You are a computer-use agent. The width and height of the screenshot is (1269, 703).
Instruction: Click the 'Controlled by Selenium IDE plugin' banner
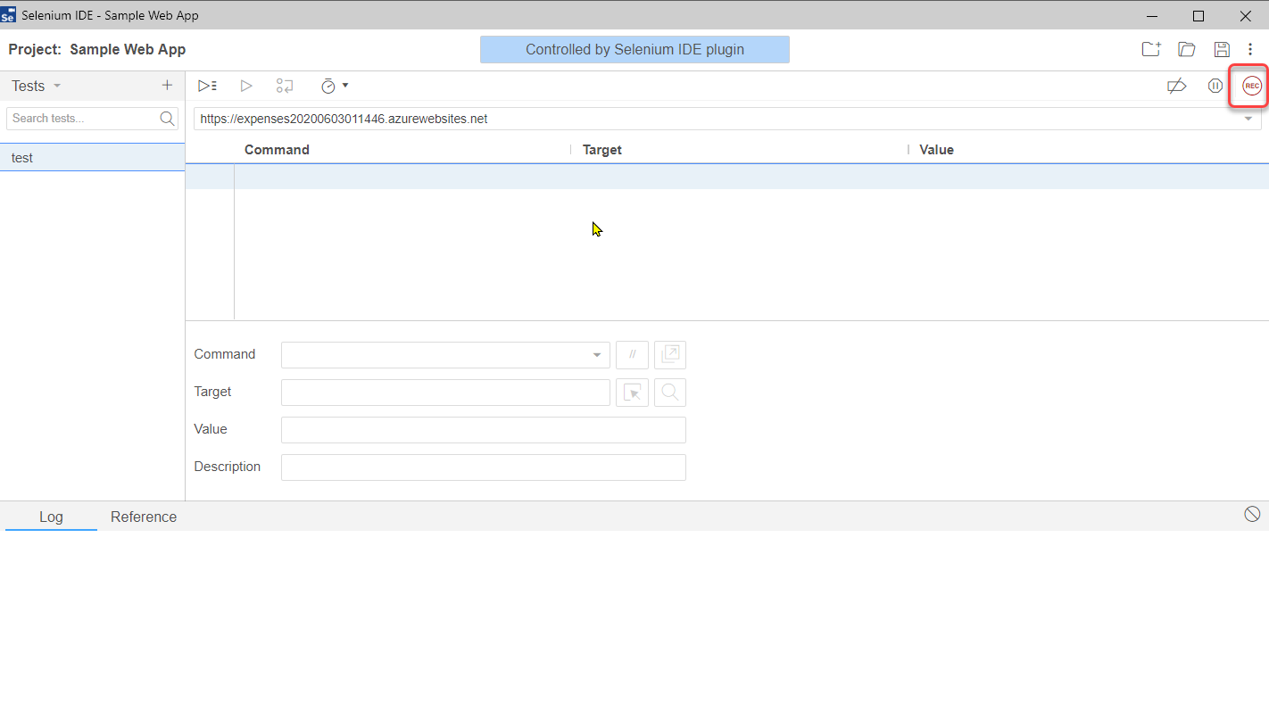[634, 50]
